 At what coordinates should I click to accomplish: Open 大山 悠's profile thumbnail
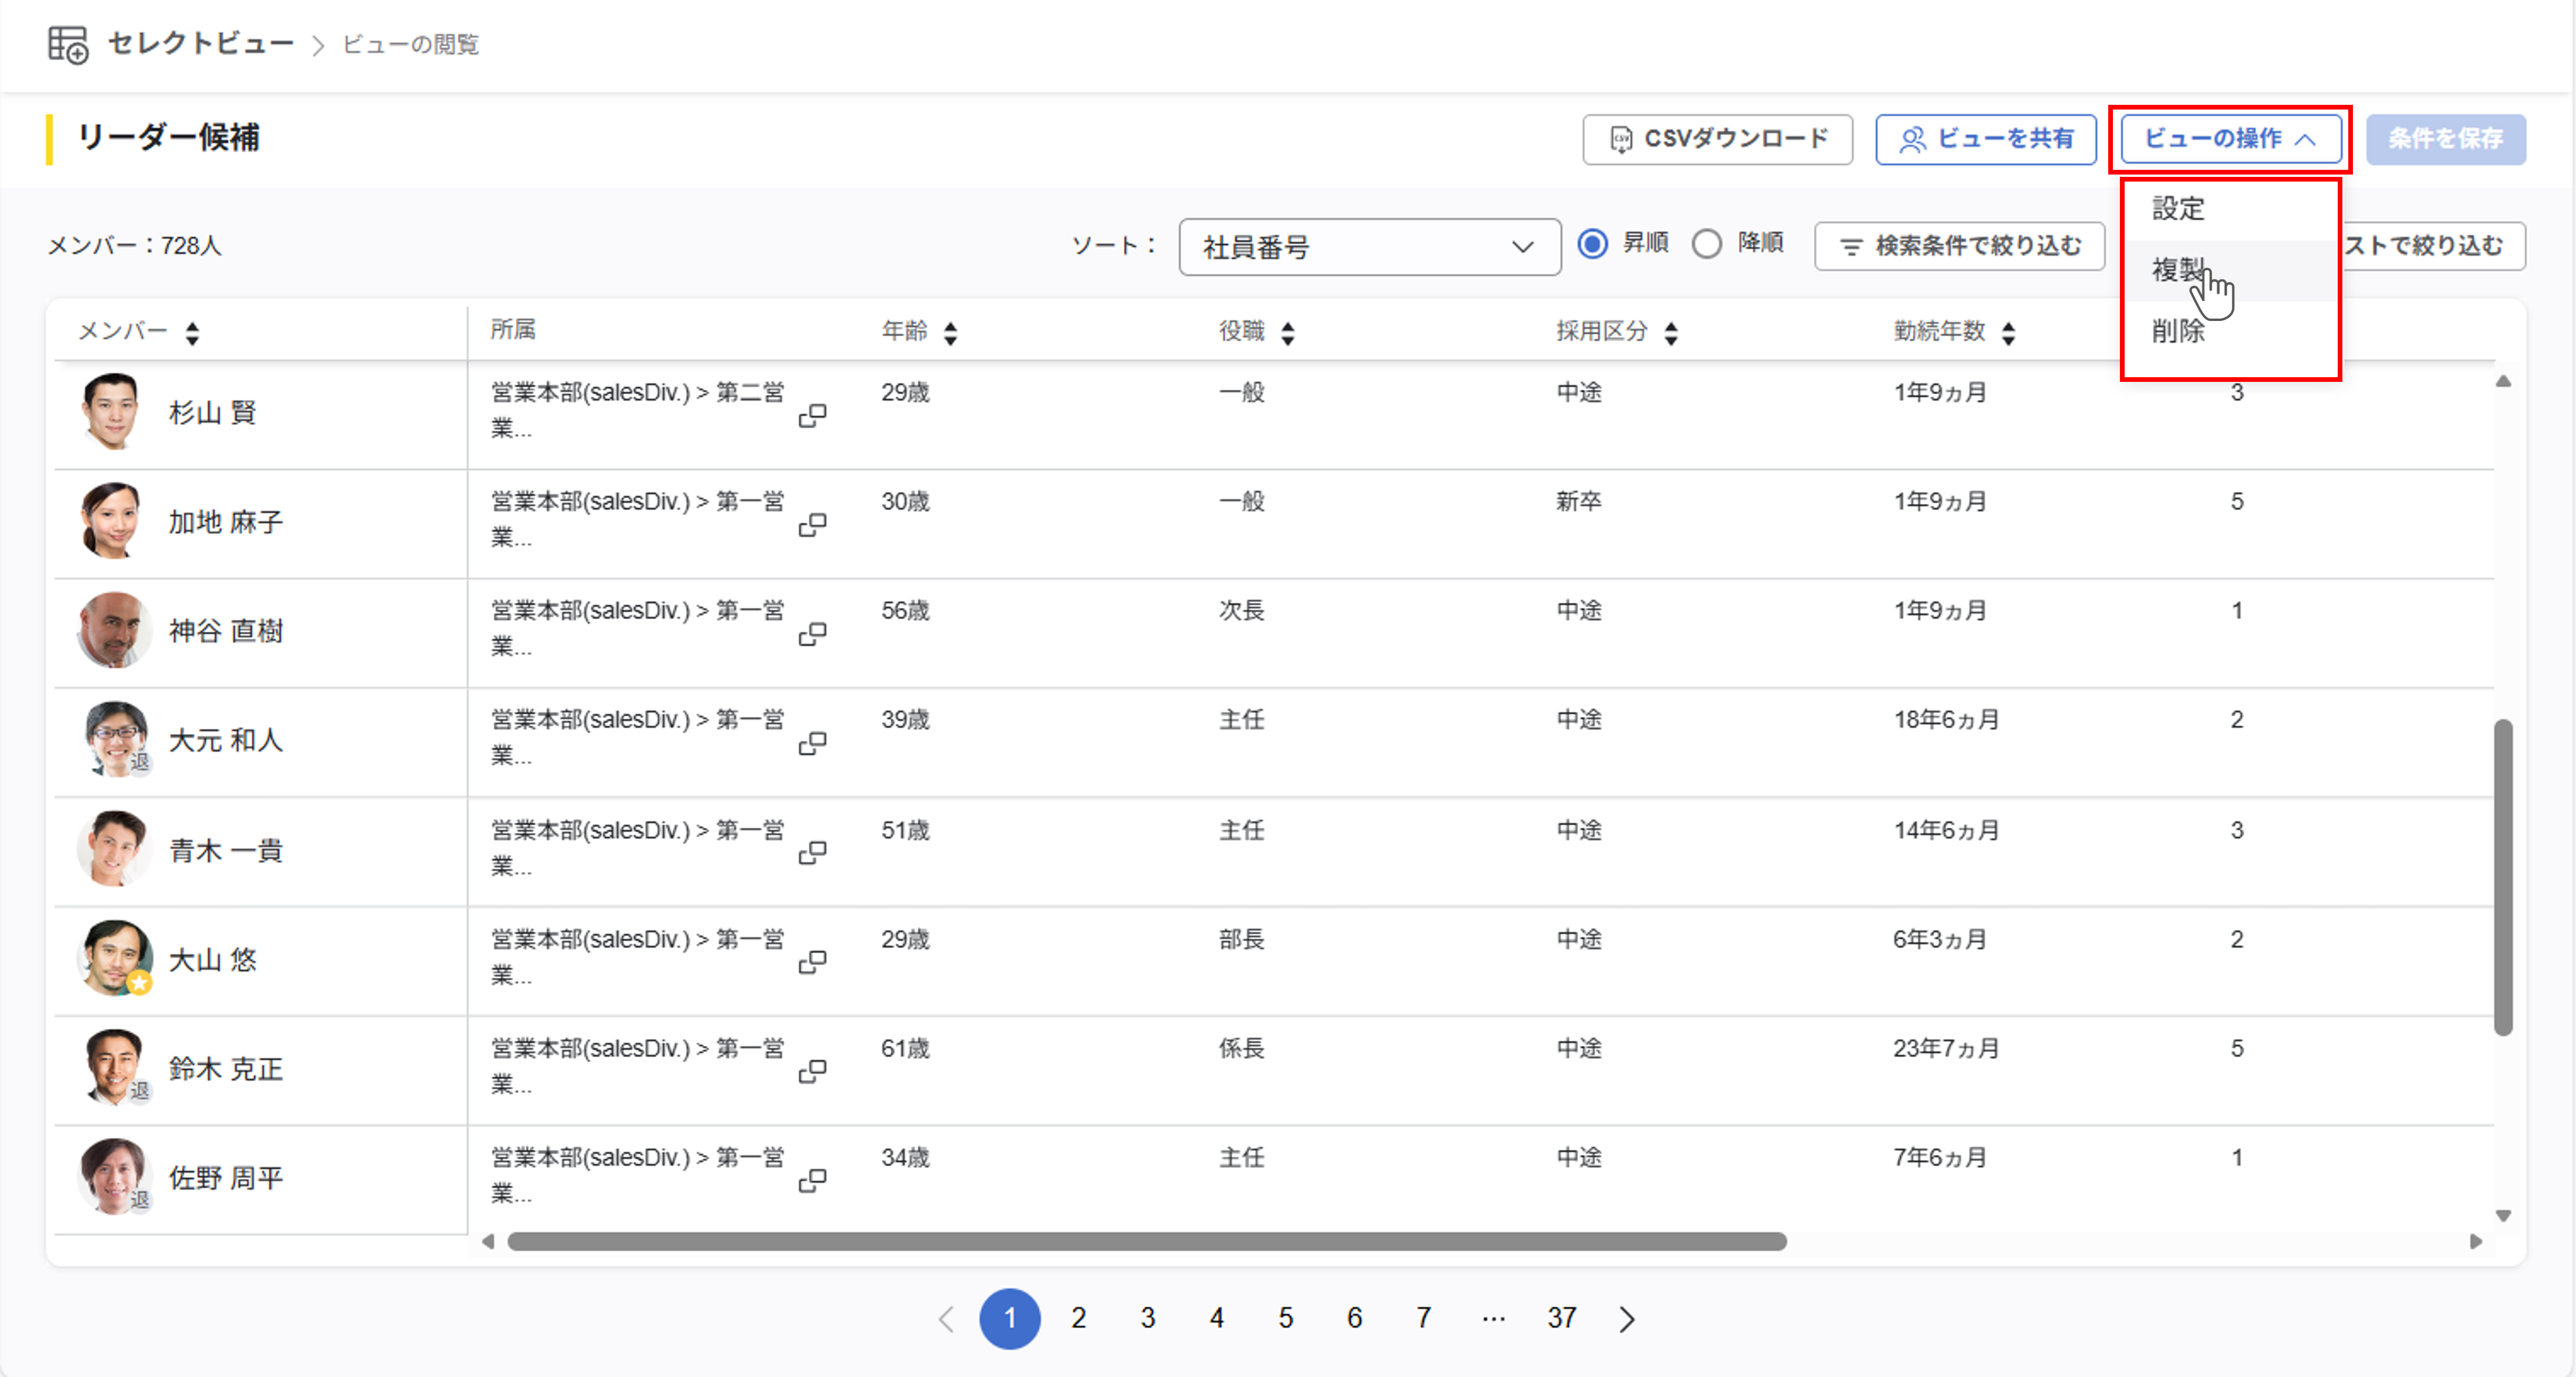114,958
